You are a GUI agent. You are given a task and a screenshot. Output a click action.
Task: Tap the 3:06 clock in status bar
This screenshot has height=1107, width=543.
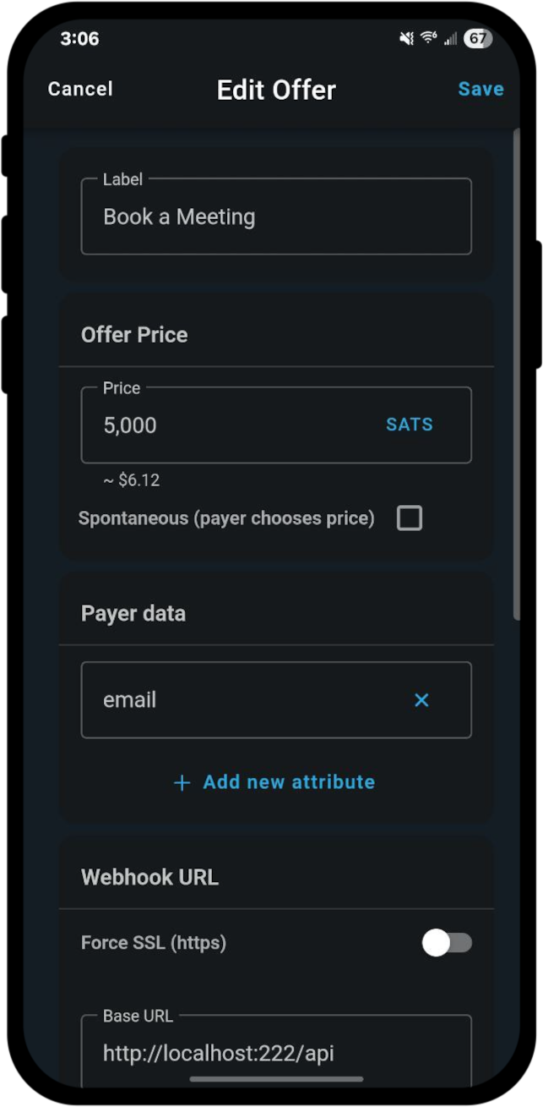coord(79,39)
